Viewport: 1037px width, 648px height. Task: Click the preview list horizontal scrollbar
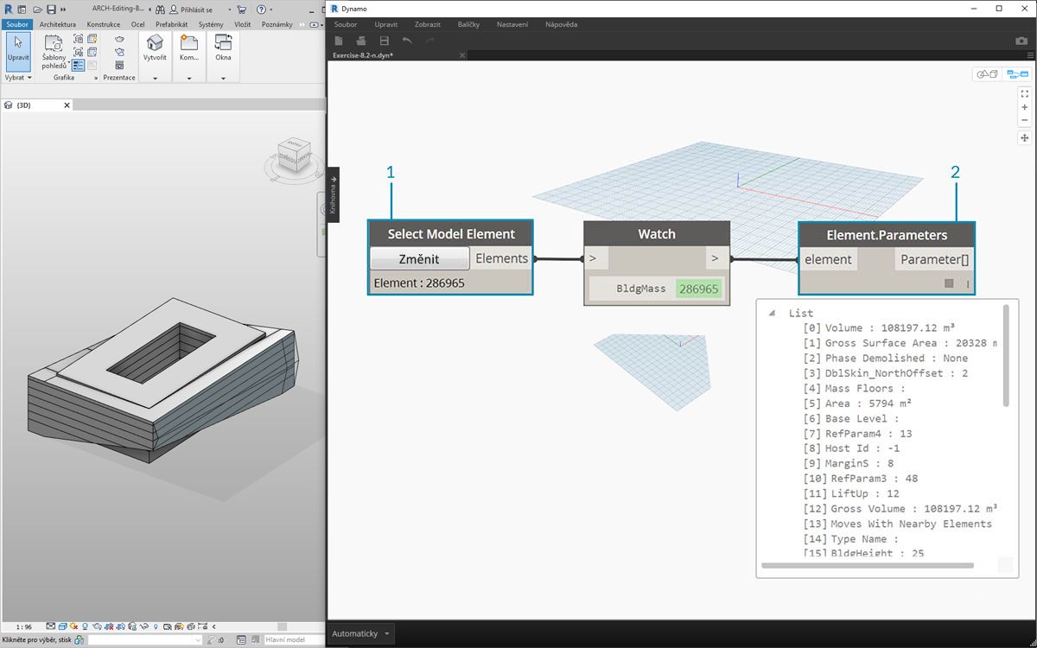click(868, 566)
